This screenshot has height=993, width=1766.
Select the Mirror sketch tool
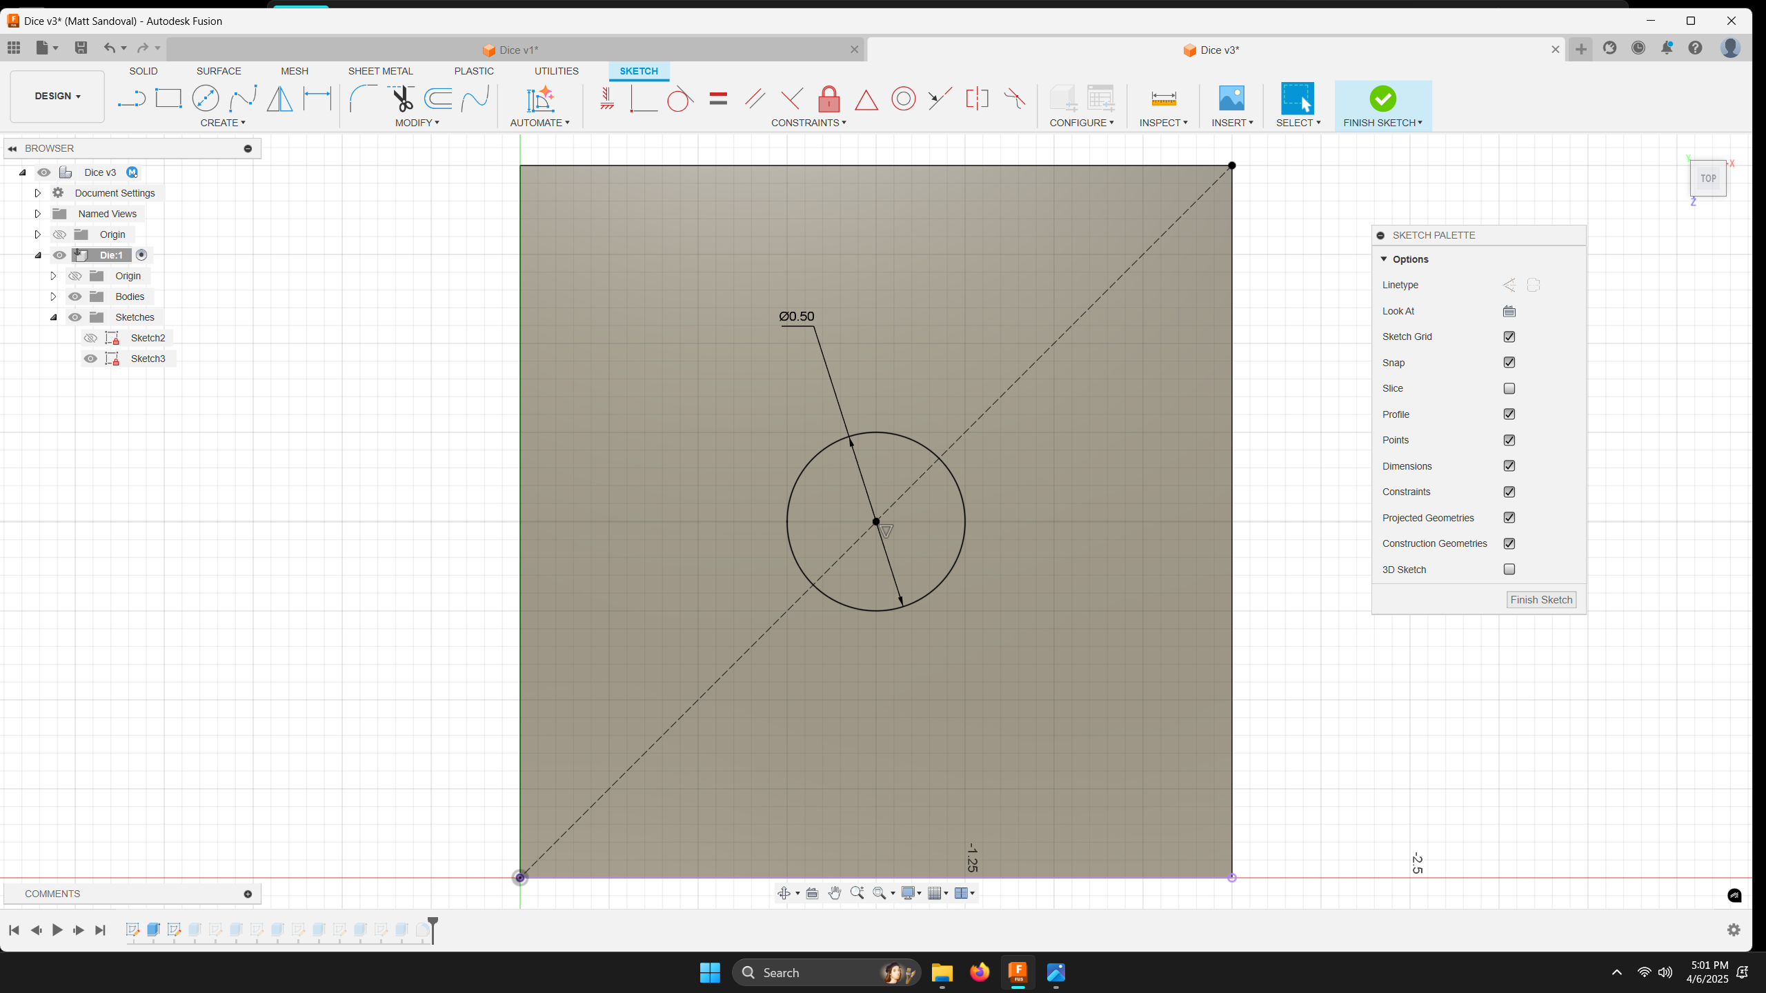point(279,99)
